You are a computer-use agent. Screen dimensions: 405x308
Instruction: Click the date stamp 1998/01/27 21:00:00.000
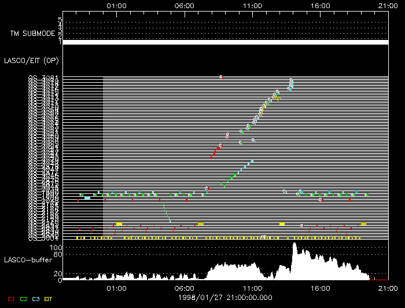(x=225, y=298)
